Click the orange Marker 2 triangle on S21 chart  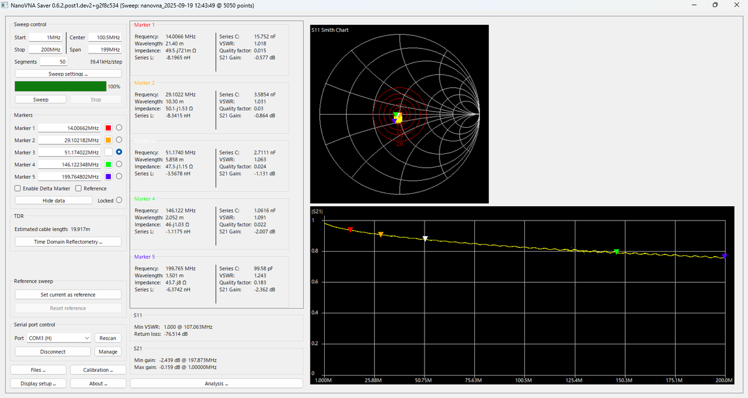point(381,234)
